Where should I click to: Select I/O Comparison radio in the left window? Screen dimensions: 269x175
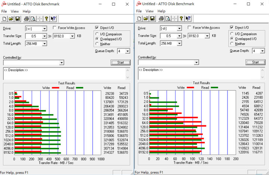click(97, 34)
